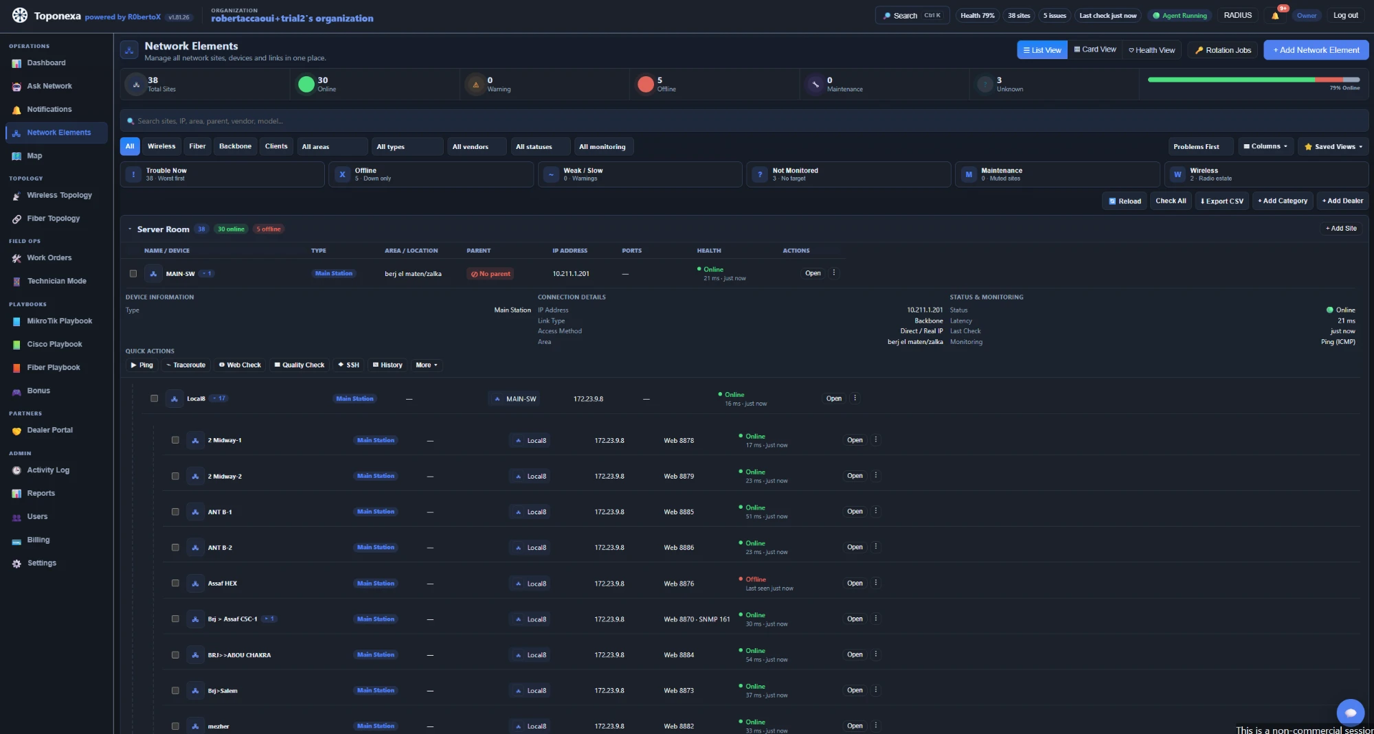
Task: Collapse the Server Room group
Action: (130, 229)
